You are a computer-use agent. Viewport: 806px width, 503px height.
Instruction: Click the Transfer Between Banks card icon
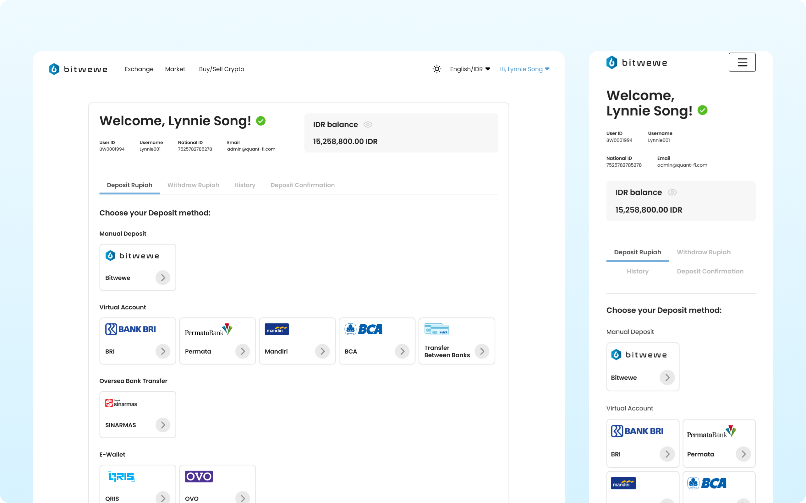[436, 329]
